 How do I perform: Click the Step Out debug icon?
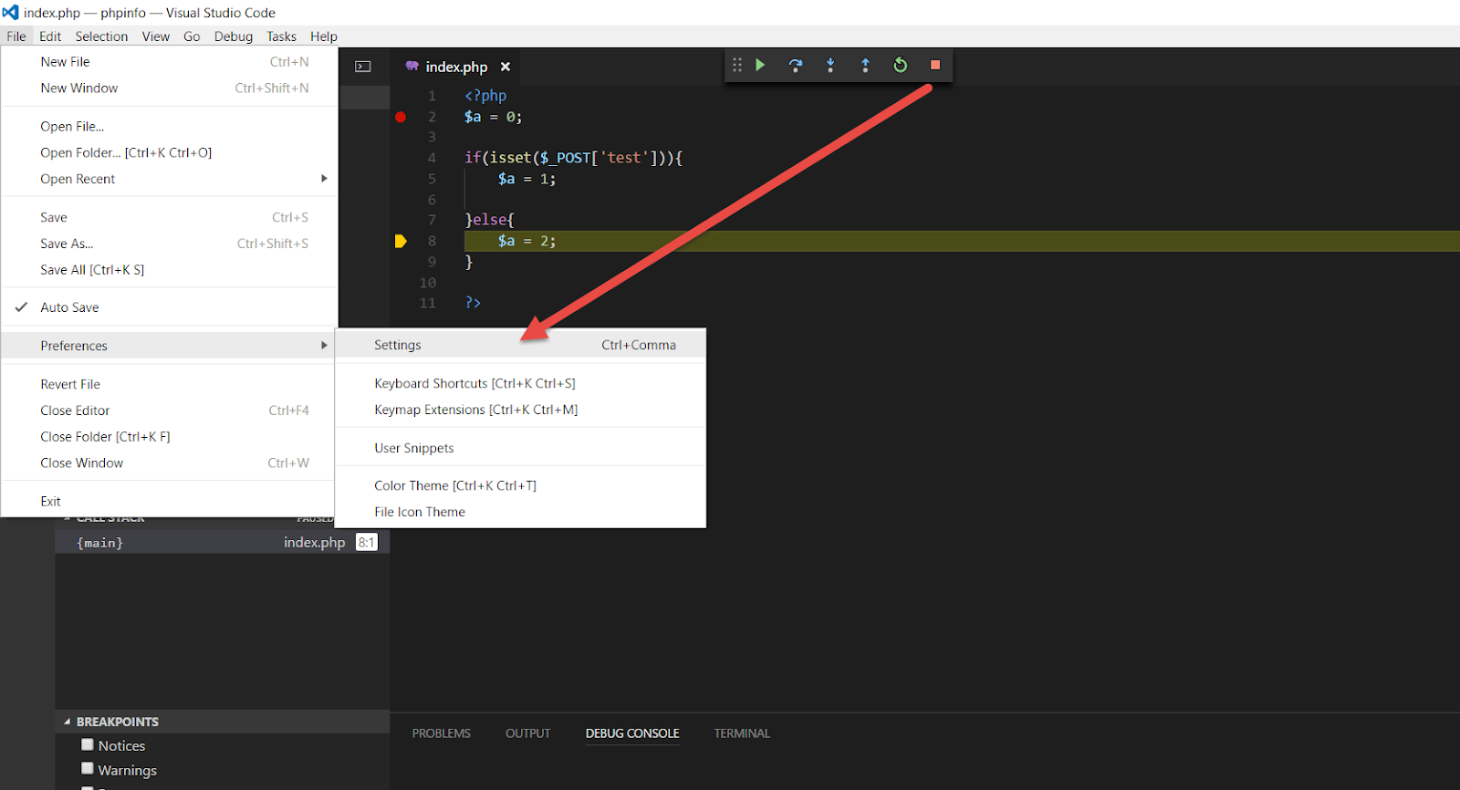click(865, 65)
